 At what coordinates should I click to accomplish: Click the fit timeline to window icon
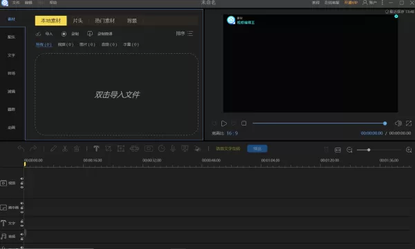click(x=338, y=150)
